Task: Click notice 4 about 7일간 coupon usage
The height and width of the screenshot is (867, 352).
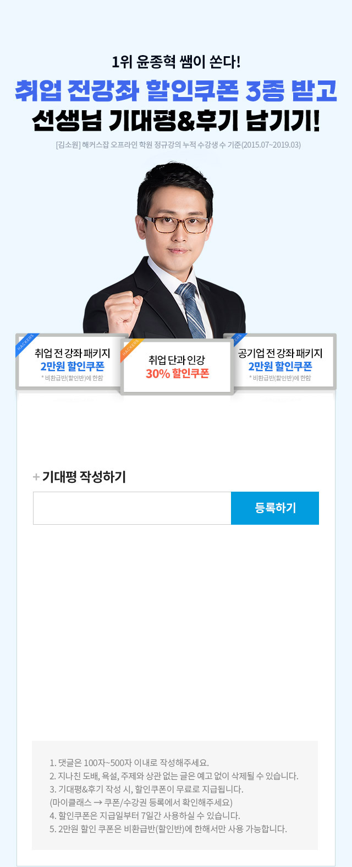Action: click(145, 816)
